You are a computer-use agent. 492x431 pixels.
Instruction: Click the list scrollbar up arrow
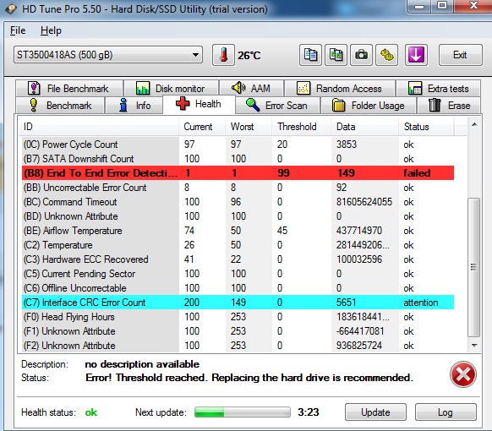[x=474, y=125]
